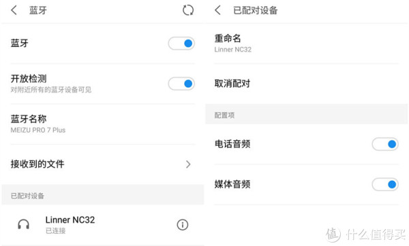Tap the back arrow on 已配对设备 screen

218,10
